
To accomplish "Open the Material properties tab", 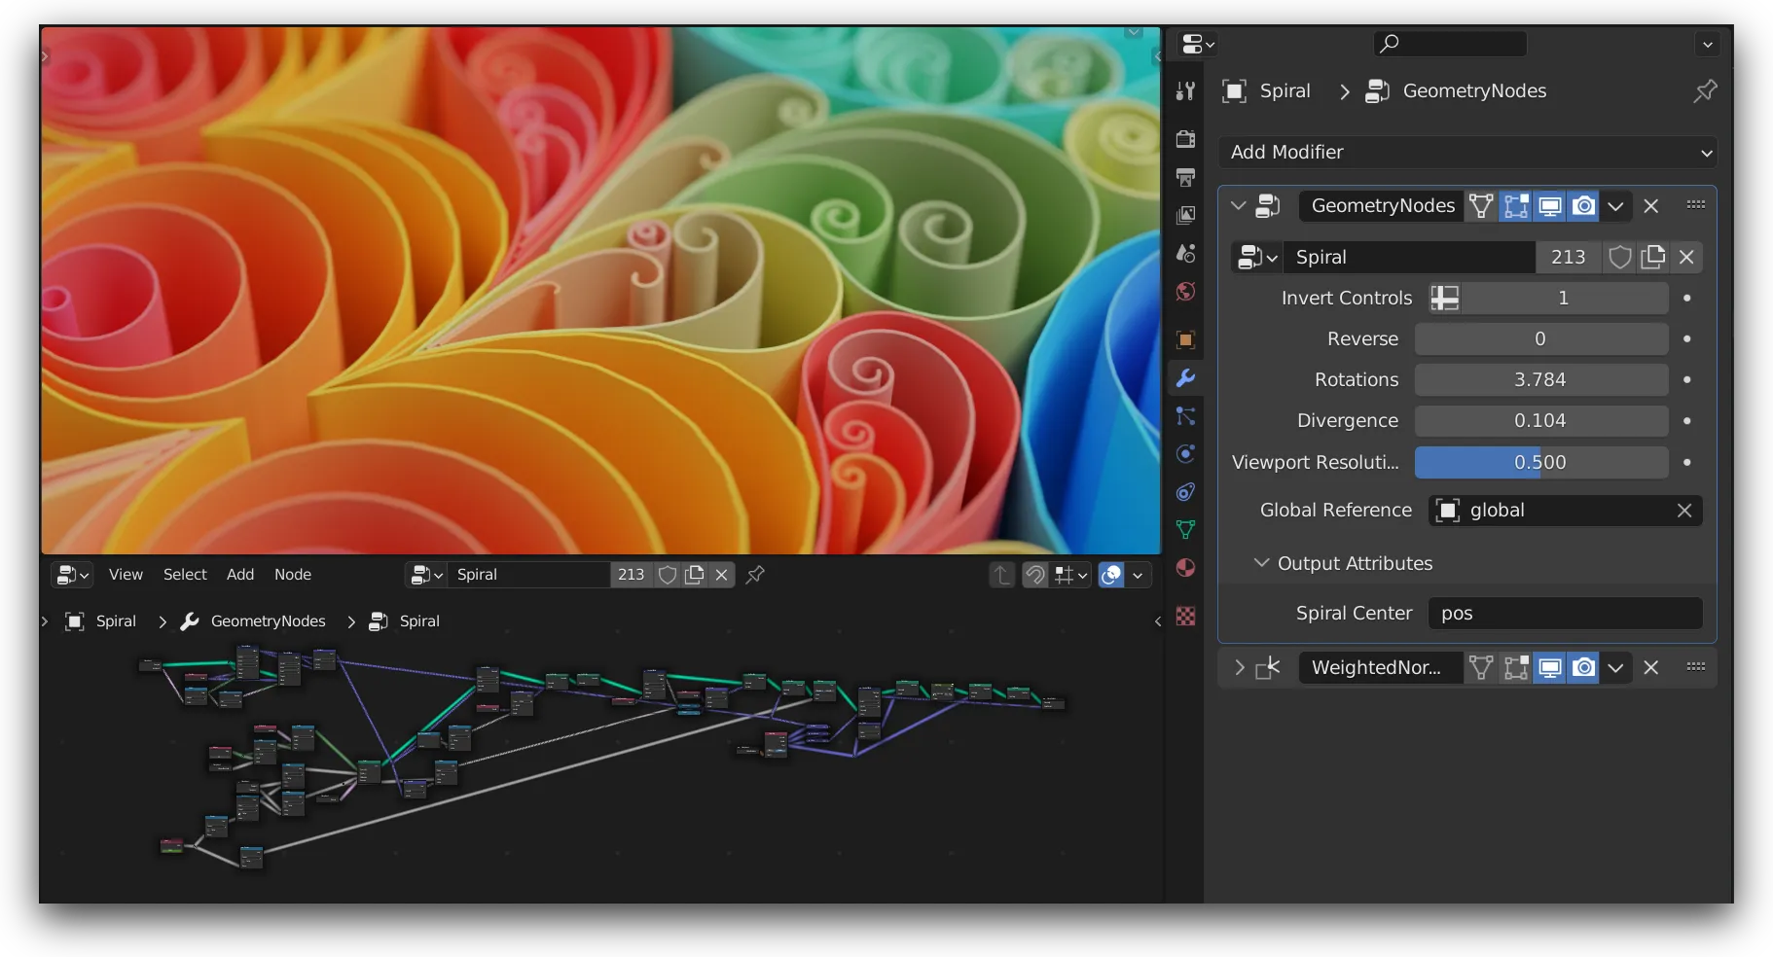I will click(1185, 568).
